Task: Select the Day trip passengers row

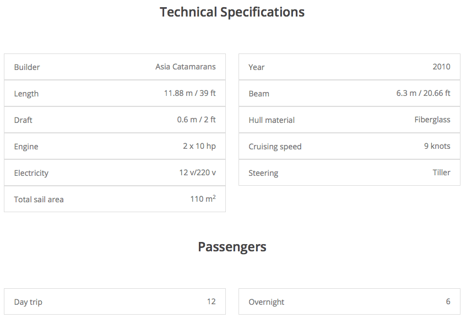Action: point(115,302)
